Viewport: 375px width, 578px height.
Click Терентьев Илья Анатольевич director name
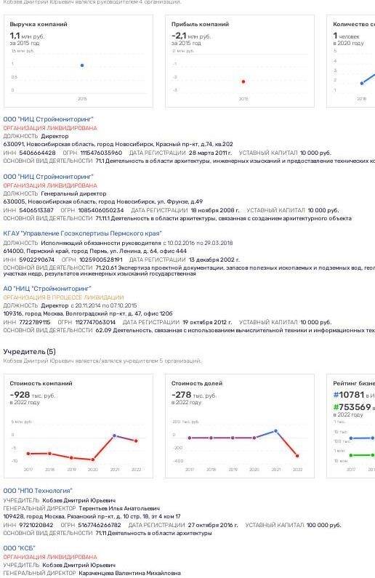[x=119, y=509]
